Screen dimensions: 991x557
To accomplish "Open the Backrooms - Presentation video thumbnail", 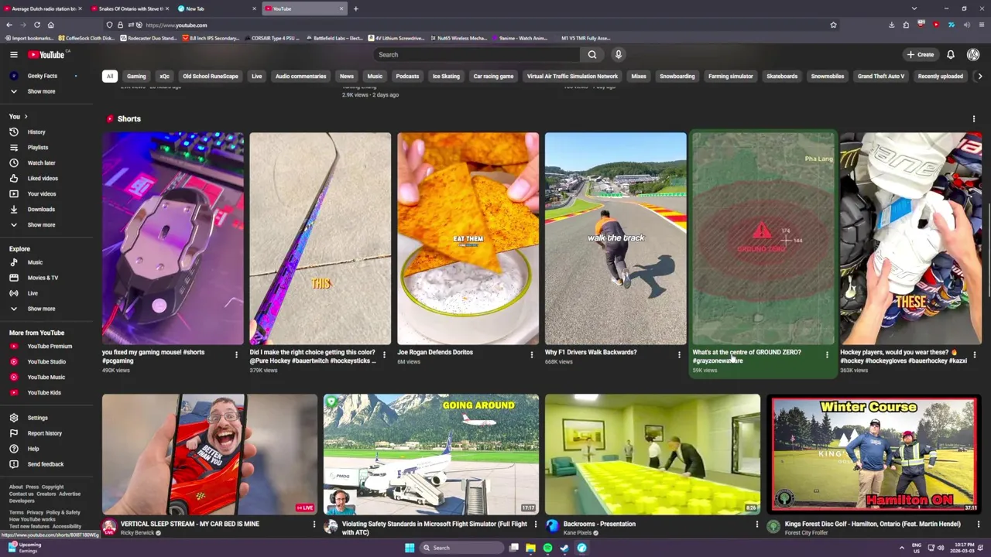I will tap(653, 454).
